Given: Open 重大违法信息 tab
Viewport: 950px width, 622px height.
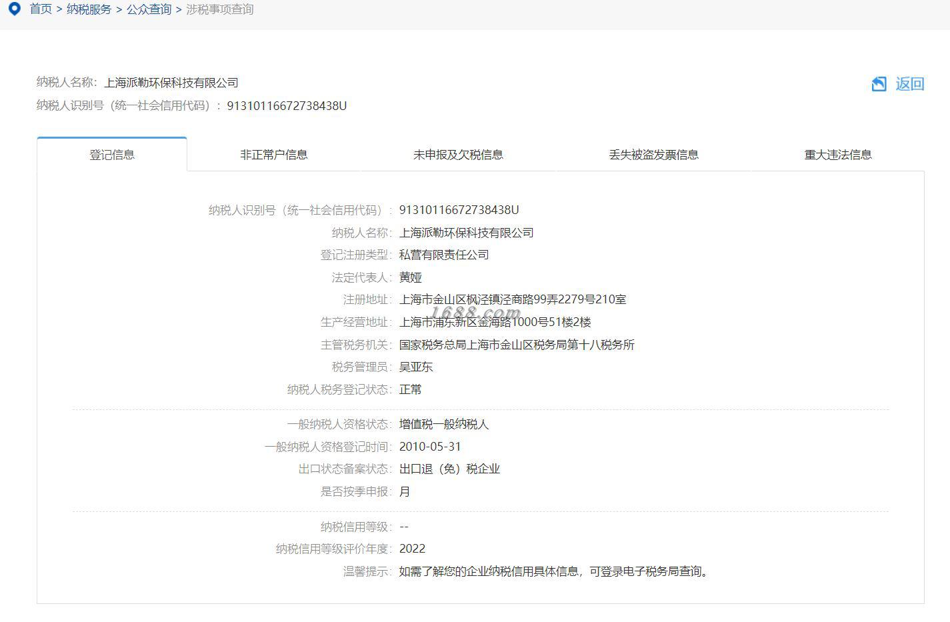Looking at the screenshot, I should click(x=838, y=155).
